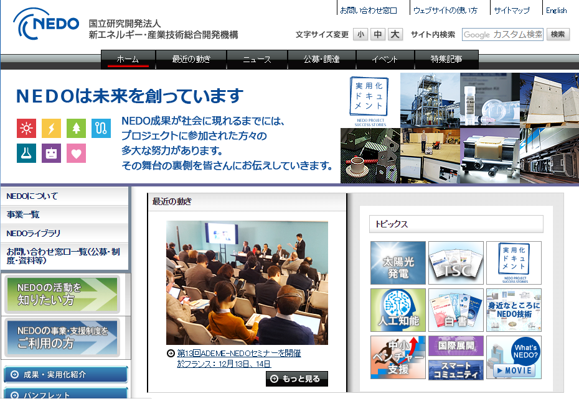Select the 特集記事 navigation tab
The height and width of the screenshot is (399, 579).
coord(446,60)
